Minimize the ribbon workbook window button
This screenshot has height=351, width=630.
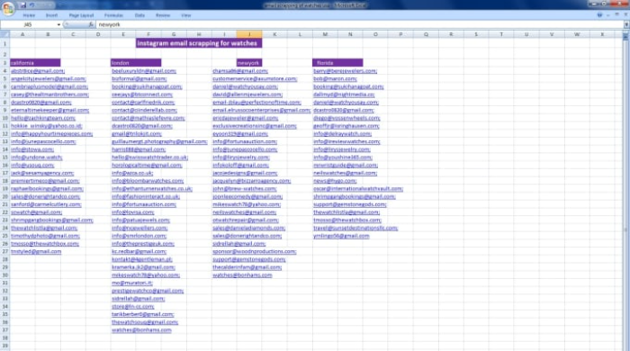click(608, 15)
